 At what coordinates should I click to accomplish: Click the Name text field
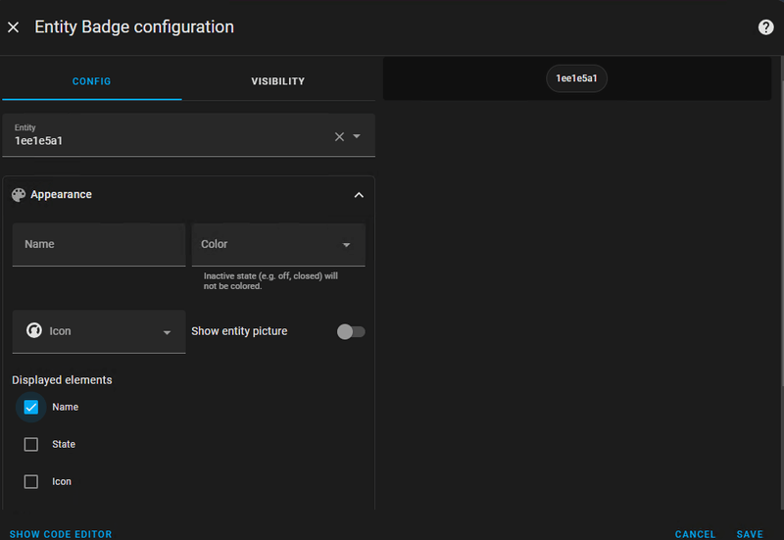pyautogui.click(x=98, y=244)
